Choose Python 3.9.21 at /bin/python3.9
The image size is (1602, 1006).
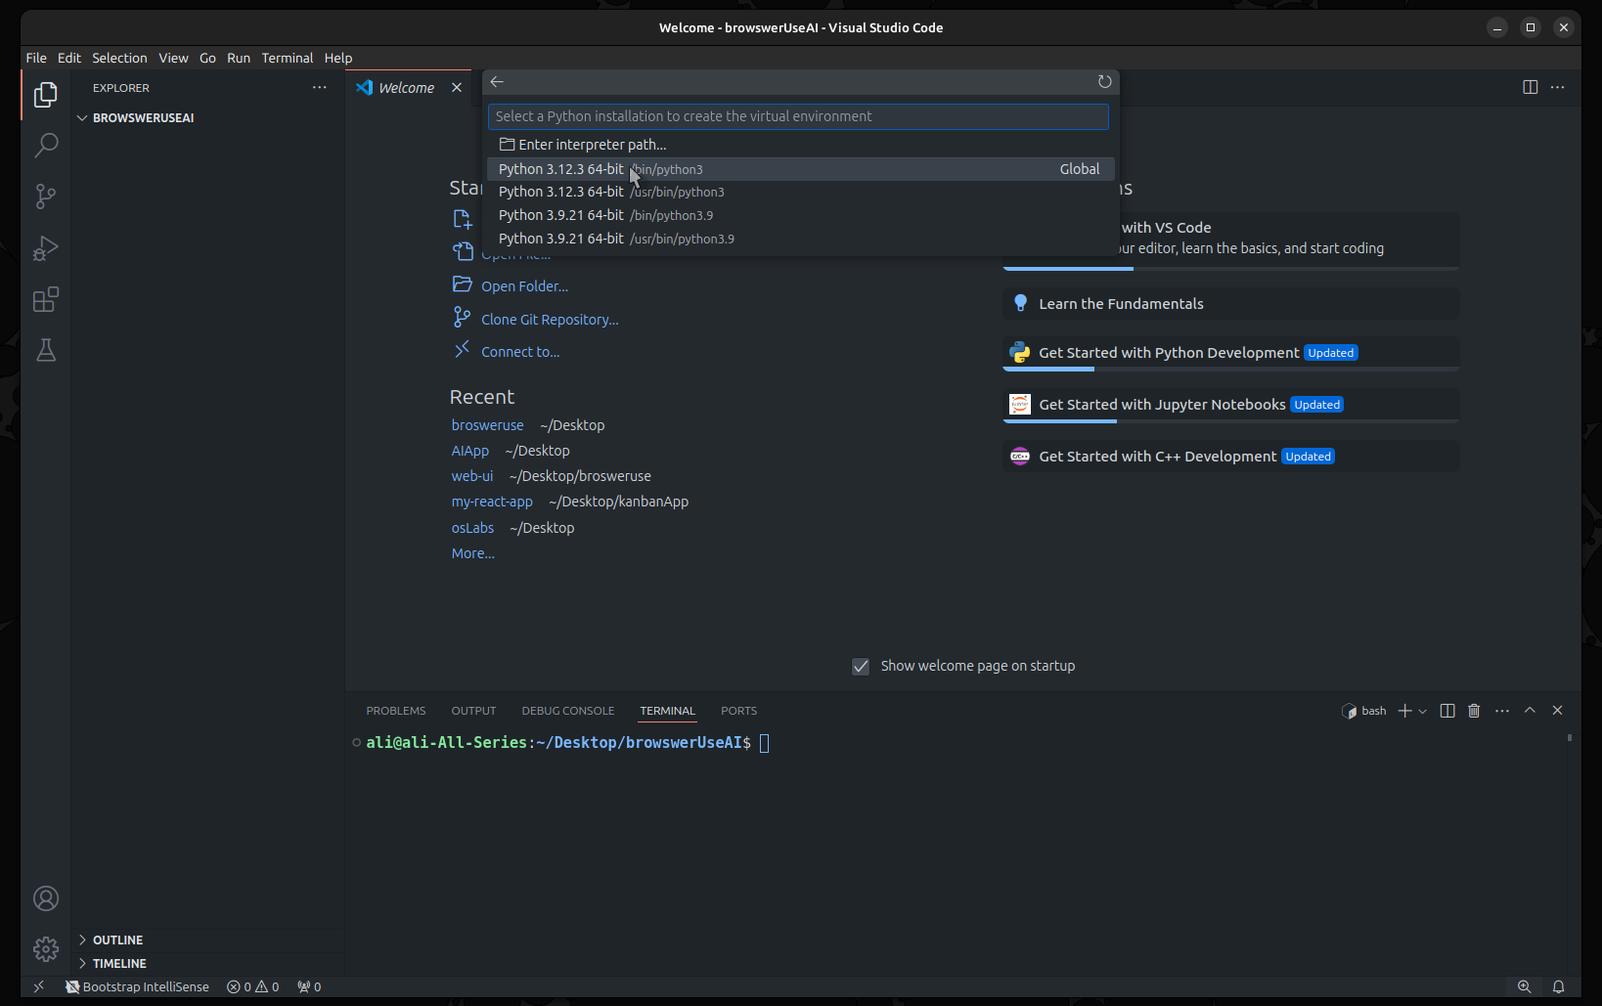800,215
